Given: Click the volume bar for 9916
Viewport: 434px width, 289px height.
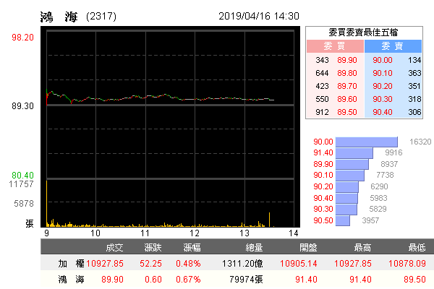Looking at the screenshot, I should (354, 153).
